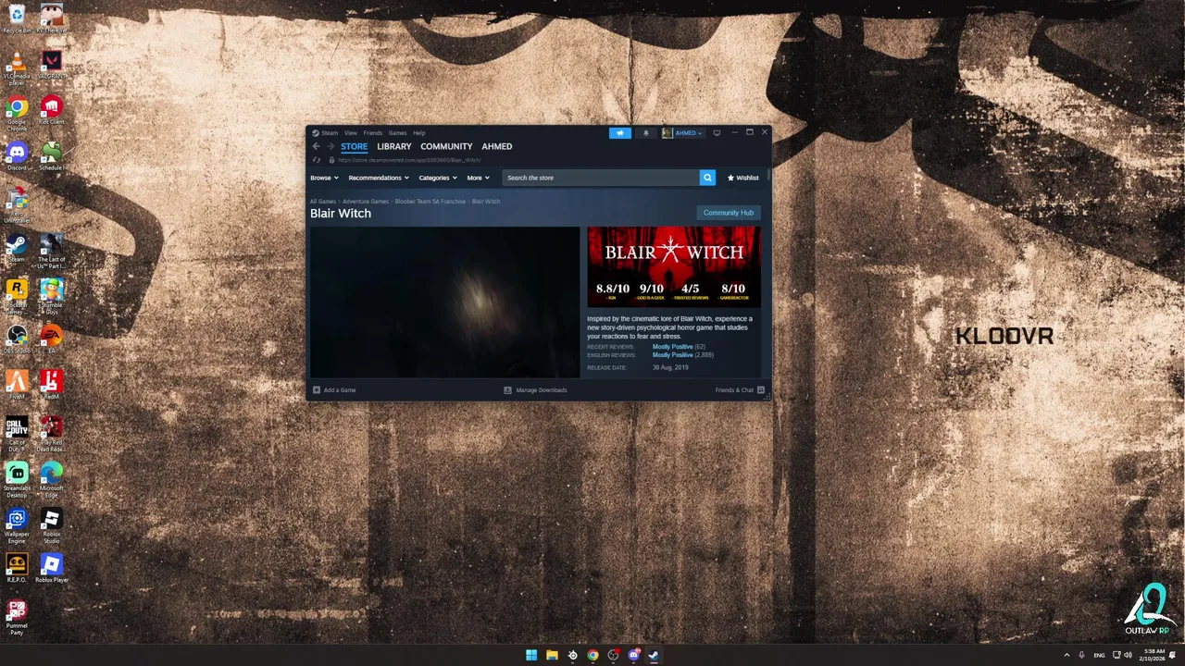The image size is (1185, 666).
Task: Select the Wallpaper Engine shortcut
Action: coord(17,525)
